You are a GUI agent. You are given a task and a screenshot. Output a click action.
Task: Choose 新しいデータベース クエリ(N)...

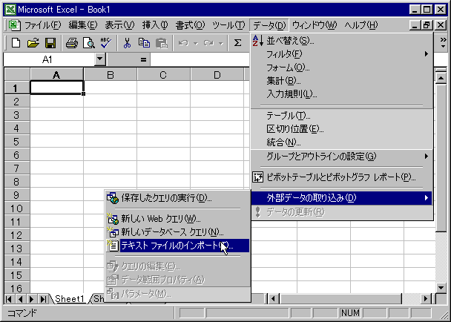coord(177,232)
